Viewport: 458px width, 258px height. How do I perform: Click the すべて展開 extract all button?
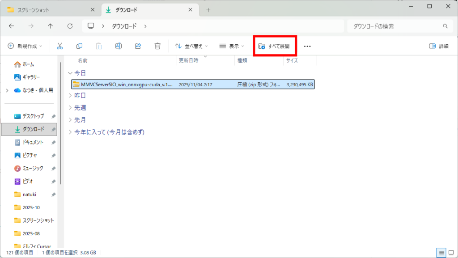pyautogui.click(x=274, y=46)
